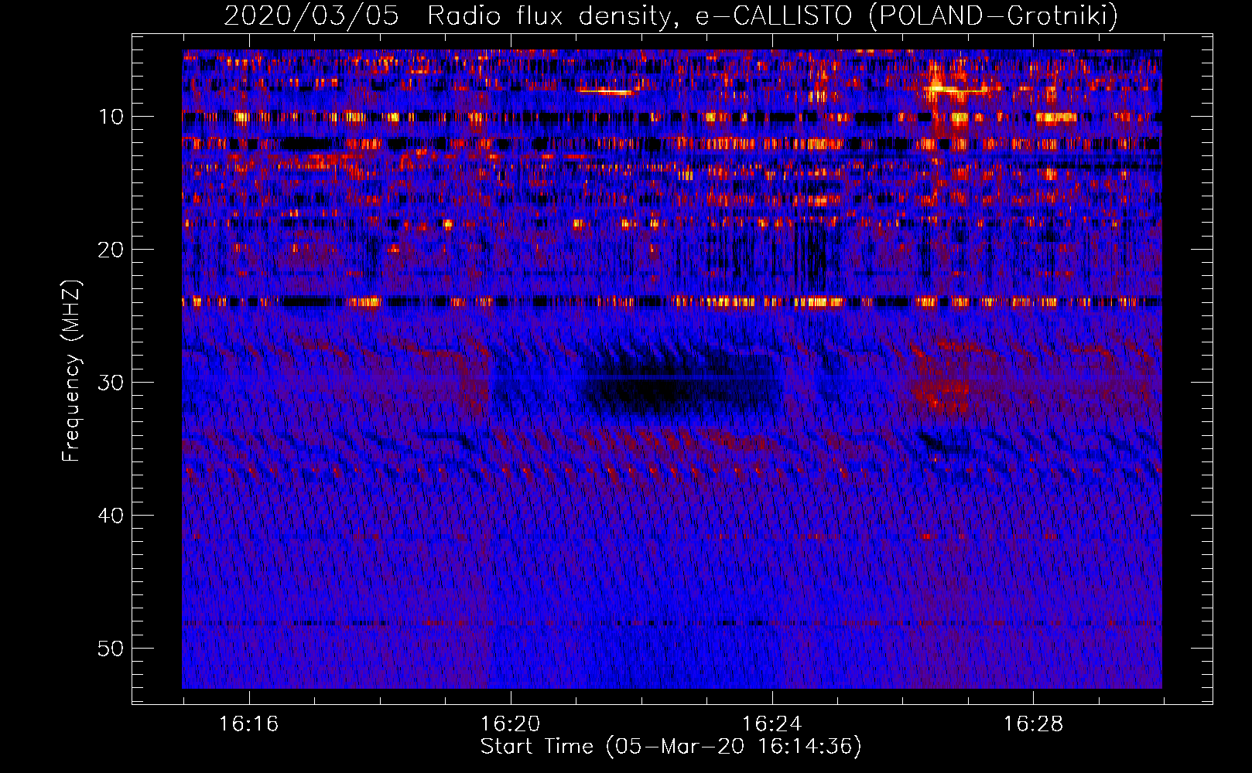Click the 50 MHz frequency tick label
The width and height of the screenshot is (1252, 773).
point(111,649)
